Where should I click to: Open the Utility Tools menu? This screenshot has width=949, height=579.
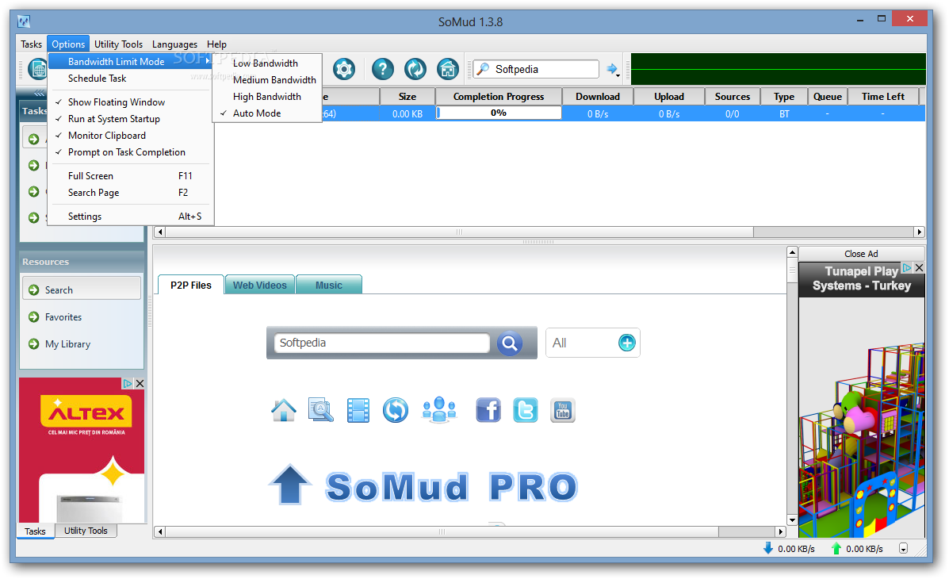(119, 44)
